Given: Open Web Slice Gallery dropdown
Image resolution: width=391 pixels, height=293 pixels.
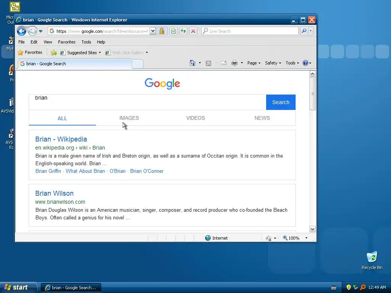Looking at the screenshot, I should pos(127,53).
